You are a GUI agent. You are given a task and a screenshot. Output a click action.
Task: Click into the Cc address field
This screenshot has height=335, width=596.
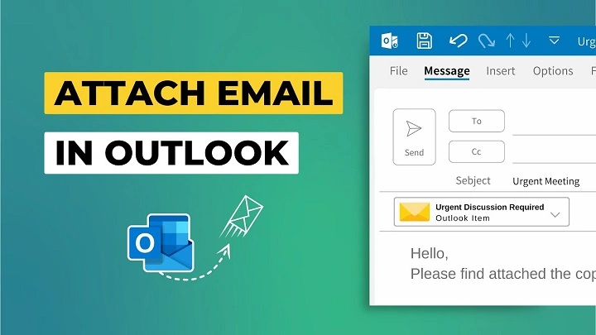[554, 152]
